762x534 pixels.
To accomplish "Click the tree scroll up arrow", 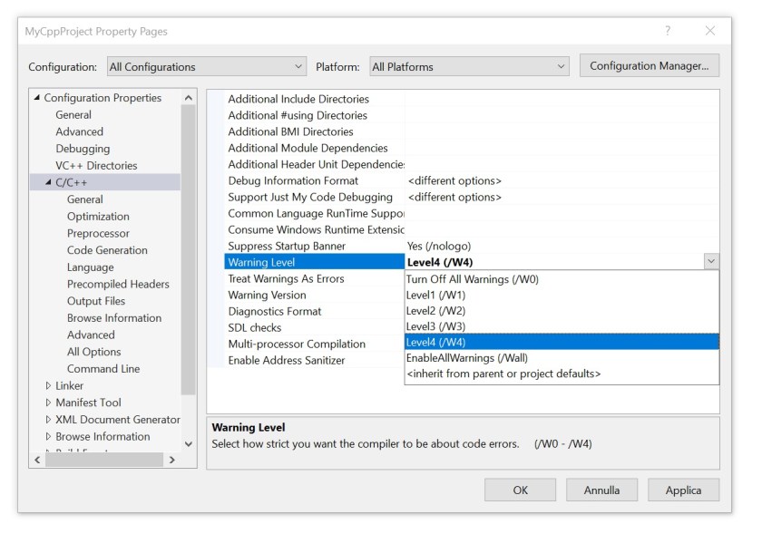I will click(189, 98).
